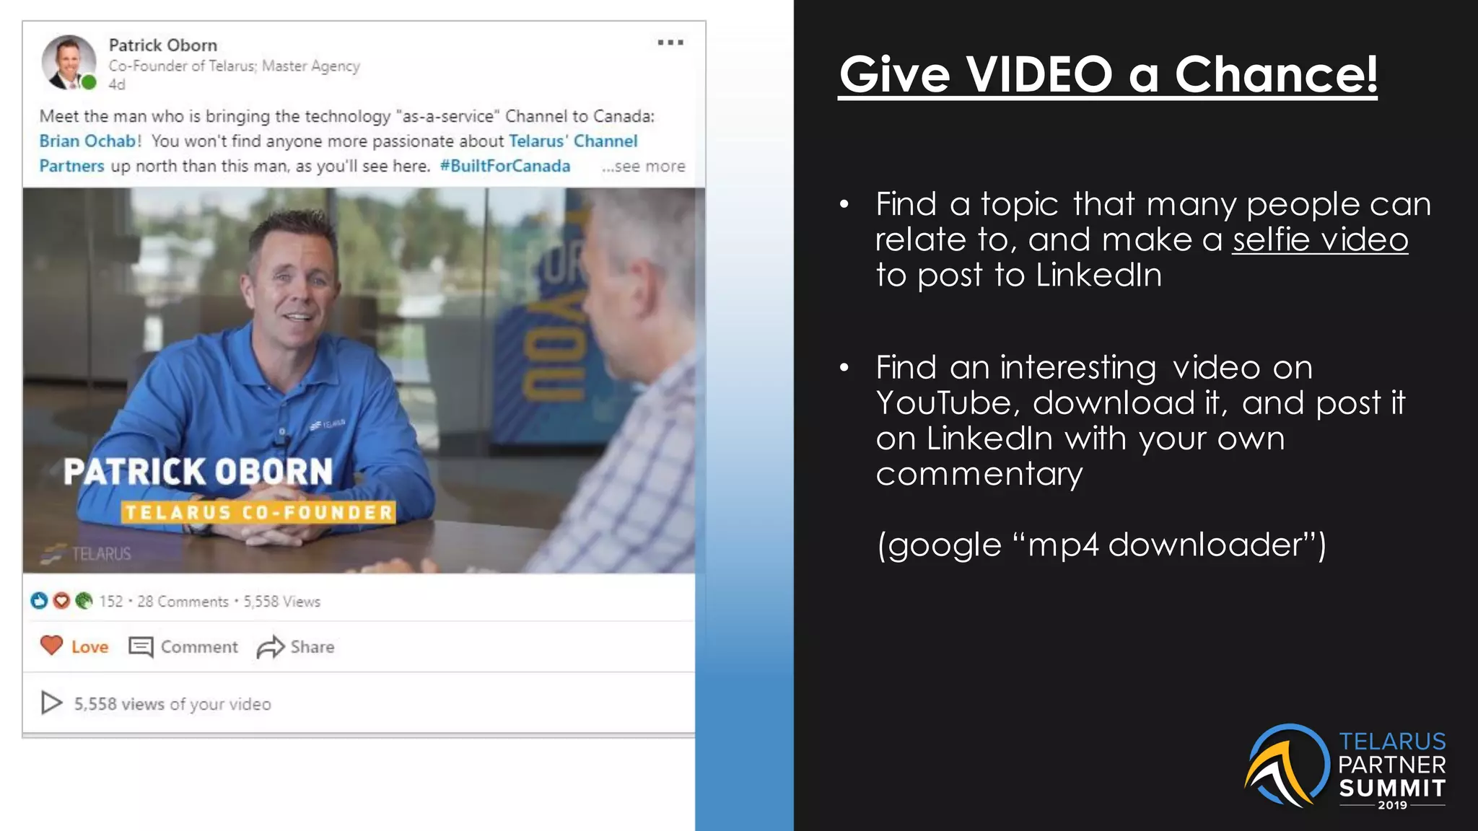The width and height of the screenshot is (1478, 831).
Task: Open 5,558 views of your video
Action: (172, 704)
